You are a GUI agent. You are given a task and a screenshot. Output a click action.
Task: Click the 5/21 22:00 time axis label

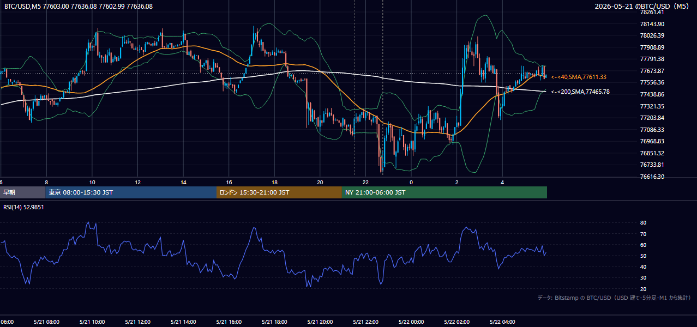tap(365, 322)
